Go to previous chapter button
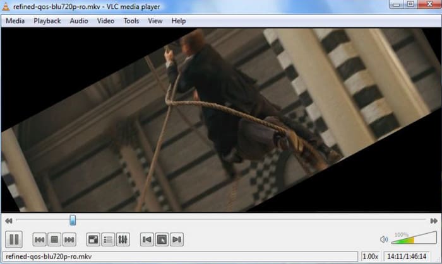Viewport: 442px width, 264px height. 147,239
